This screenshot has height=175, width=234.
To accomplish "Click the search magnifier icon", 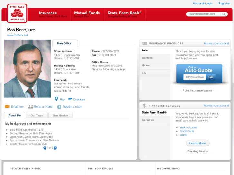I will [224, 14].
